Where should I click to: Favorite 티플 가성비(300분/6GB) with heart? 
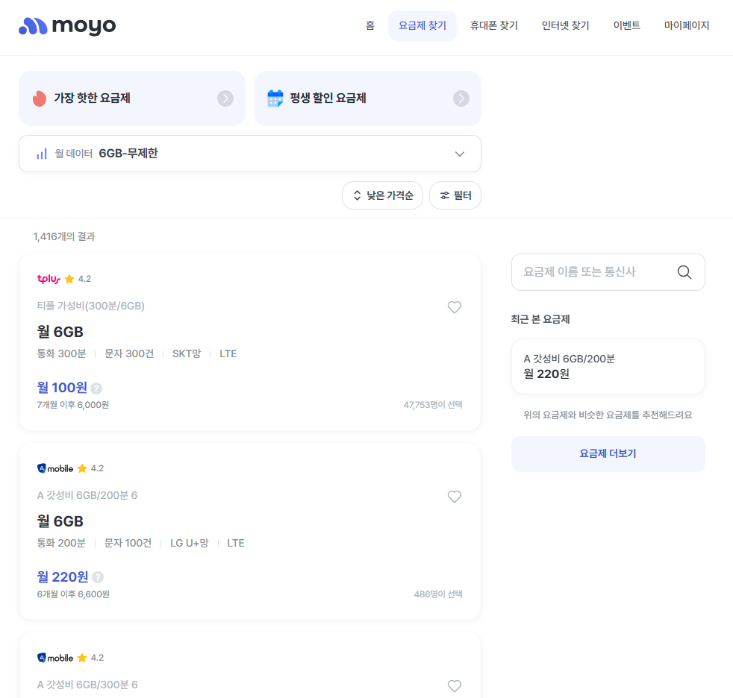[455, 306]
